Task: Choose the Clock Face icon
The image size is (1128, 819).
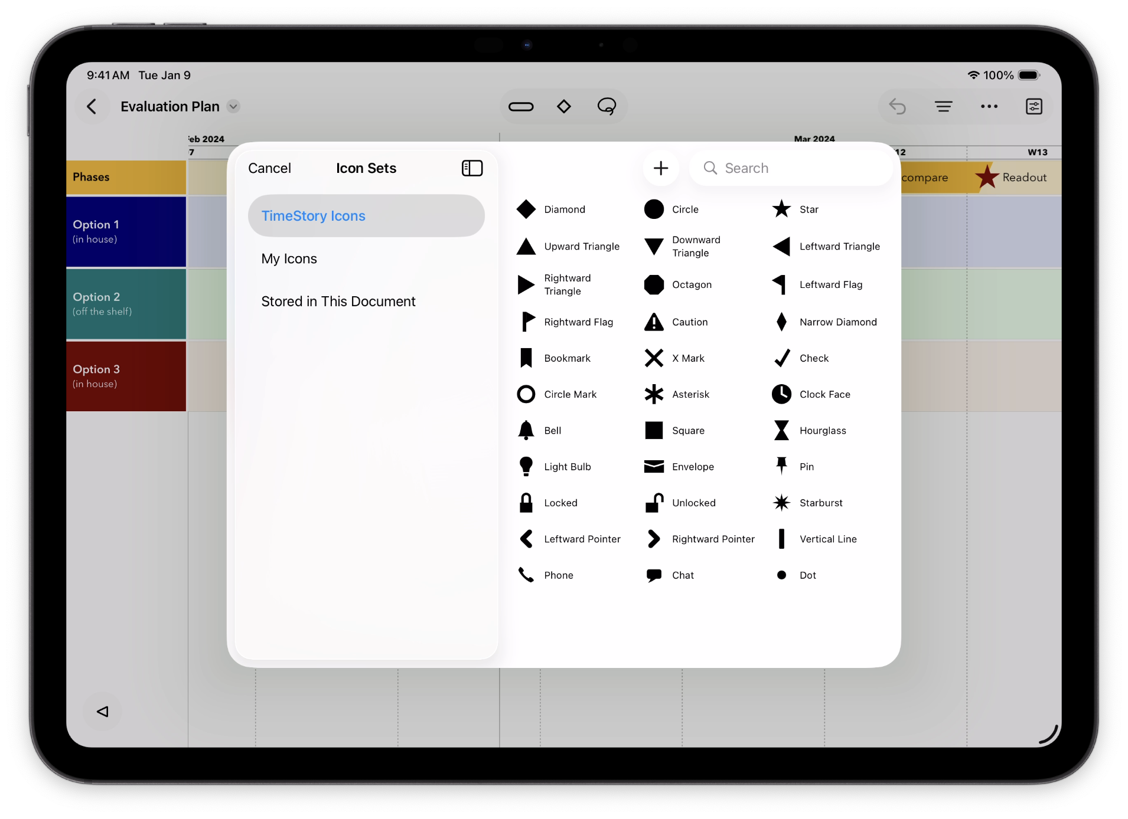Action: pos(781,394)
